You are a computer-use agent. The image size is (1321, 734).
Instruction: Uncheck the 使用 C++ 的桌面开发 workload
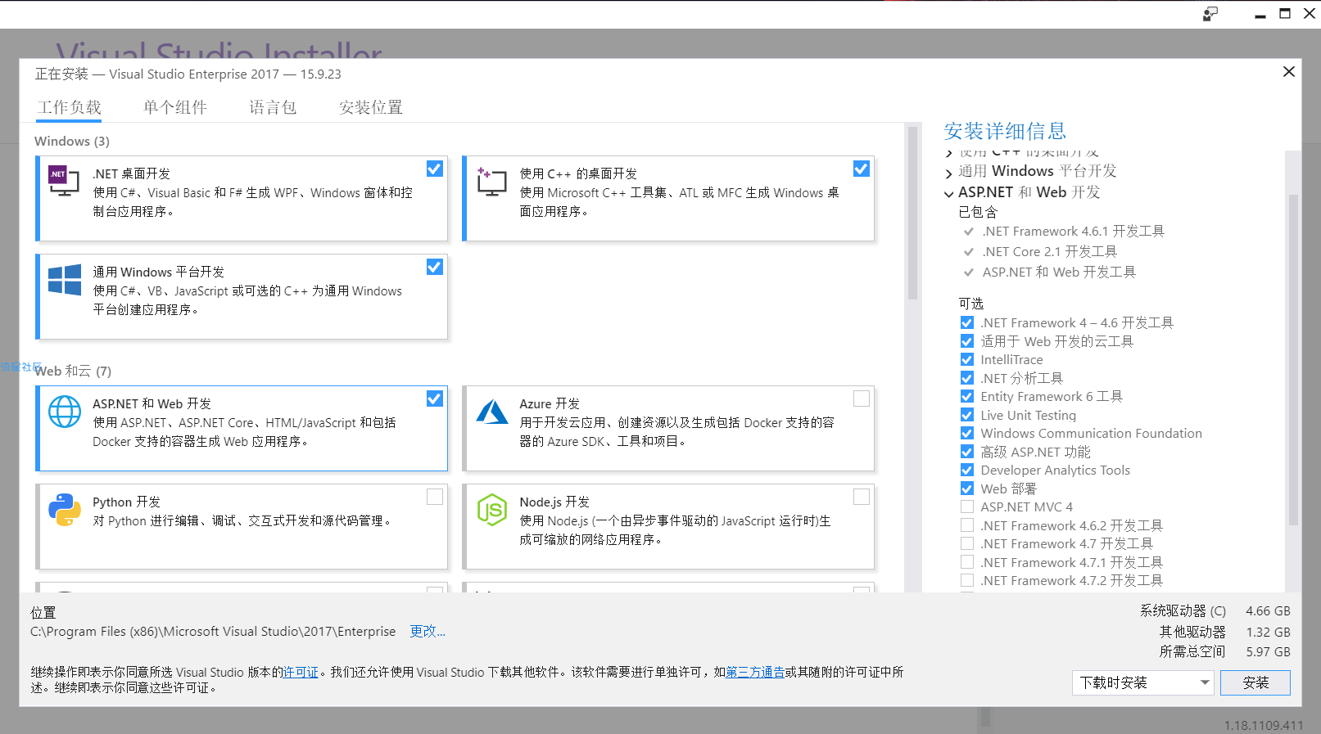(862, 169)
